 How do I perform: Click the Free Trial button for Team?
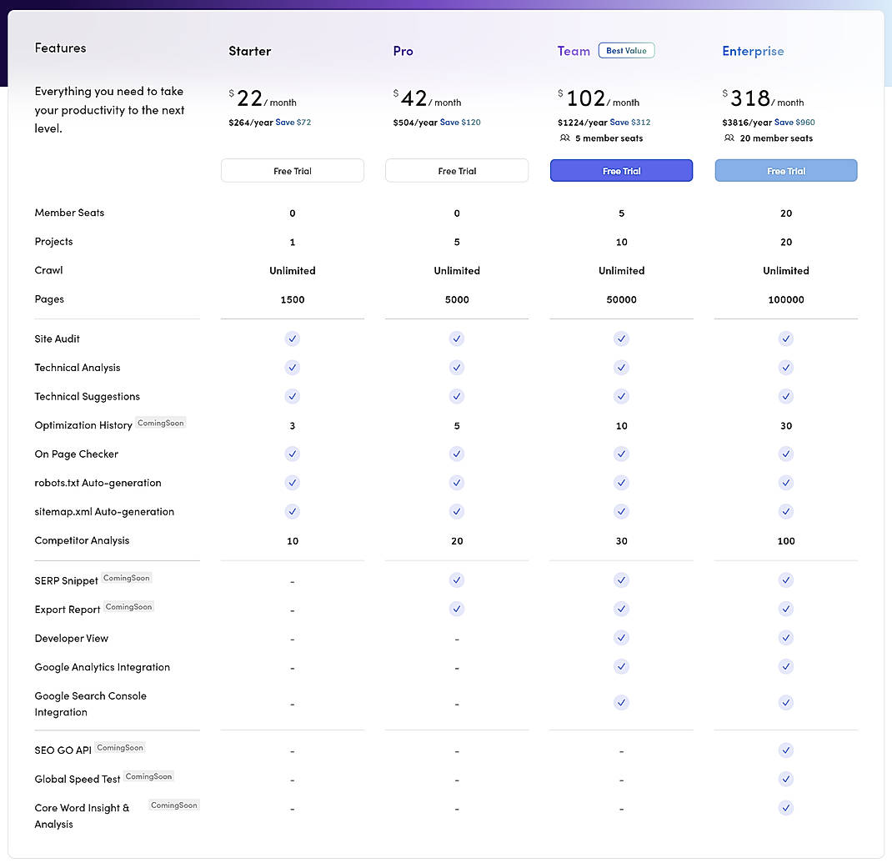pos(621,170)
